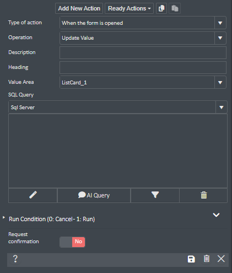Open help with the question mark icon
Viewport: 232px width, 273px height.
[x=15, y=259]
